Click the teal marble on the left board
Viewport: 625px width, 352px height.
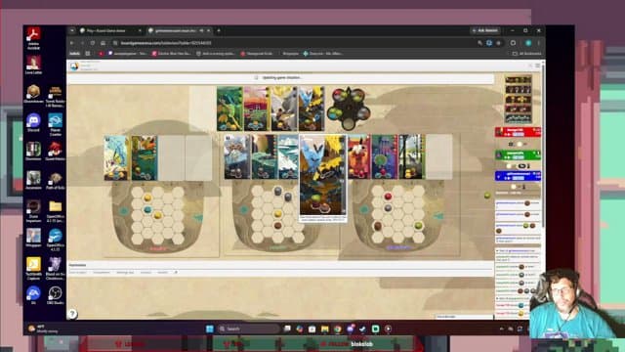point(147,209)
